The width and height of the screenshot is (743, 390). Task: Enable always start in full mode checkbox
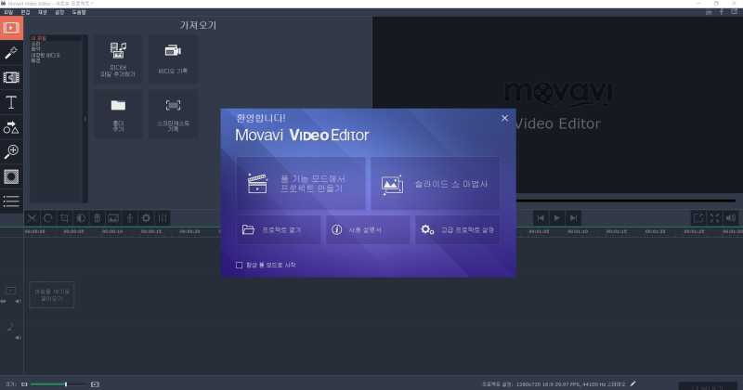click(240, 266)
